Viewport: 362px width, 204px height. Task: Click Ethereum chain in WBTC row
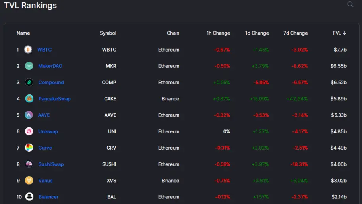(x=168, y=50)
